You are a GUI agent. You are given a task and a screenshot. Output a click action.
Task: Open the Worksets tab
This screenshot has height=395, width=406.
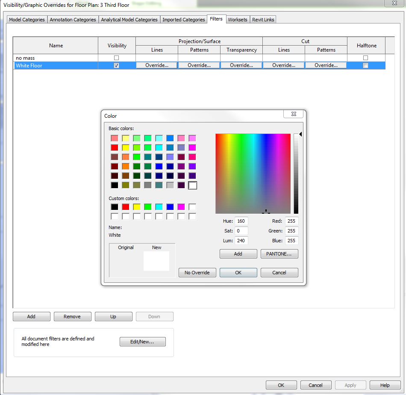pyautogui.click(x=237, y=20)
